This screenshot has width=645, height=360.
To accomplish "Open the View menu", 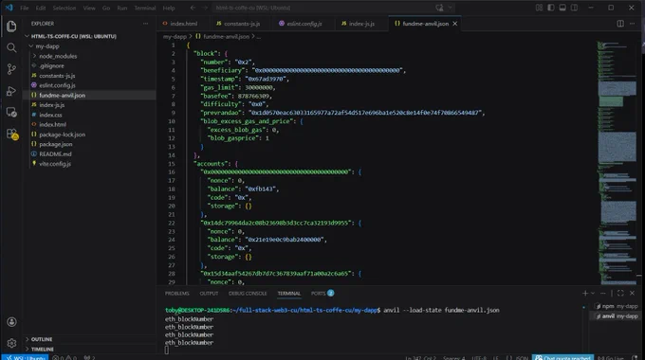I will (89, 8).
